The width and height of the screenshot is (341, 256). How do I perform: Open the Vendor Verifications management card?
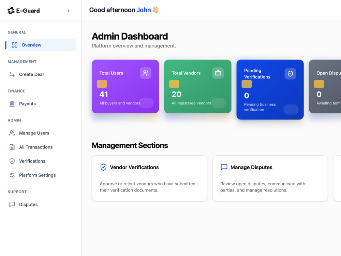coord(149,178)
